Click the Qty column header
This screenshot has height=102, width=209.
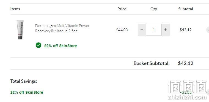[x=154, y=9]
